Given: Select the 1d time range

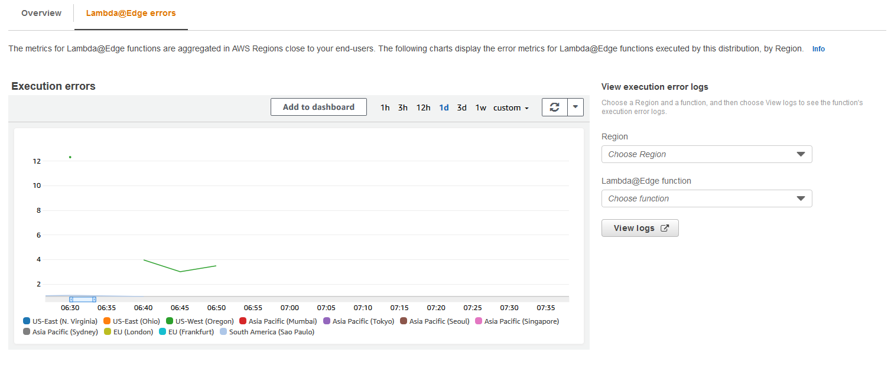Looking at the screenshot, I should coord(444,108).
